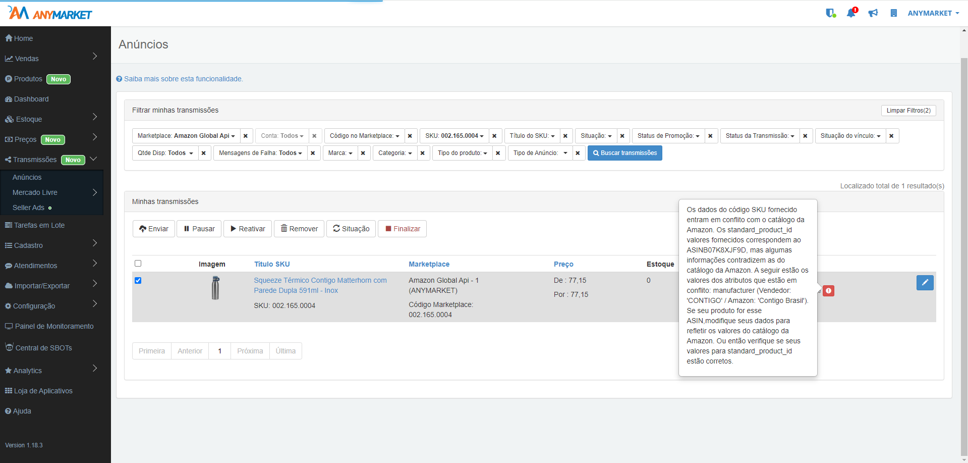This screenshot has width=968, height=463.
Task: Open the ANYMARKET account menu
Action: pos(933,13)
